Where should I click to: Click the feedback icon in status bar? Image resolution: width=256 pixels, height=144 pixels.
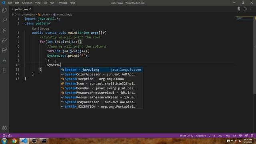click(x=246, y=136)
